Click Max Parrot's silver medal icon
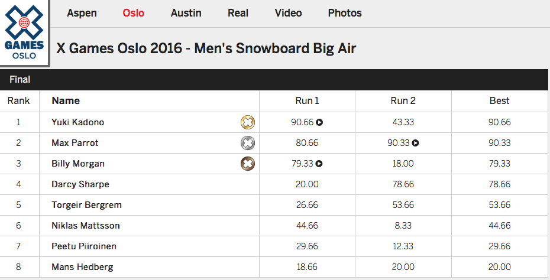The image size is (550, 280). coord(248,144)
